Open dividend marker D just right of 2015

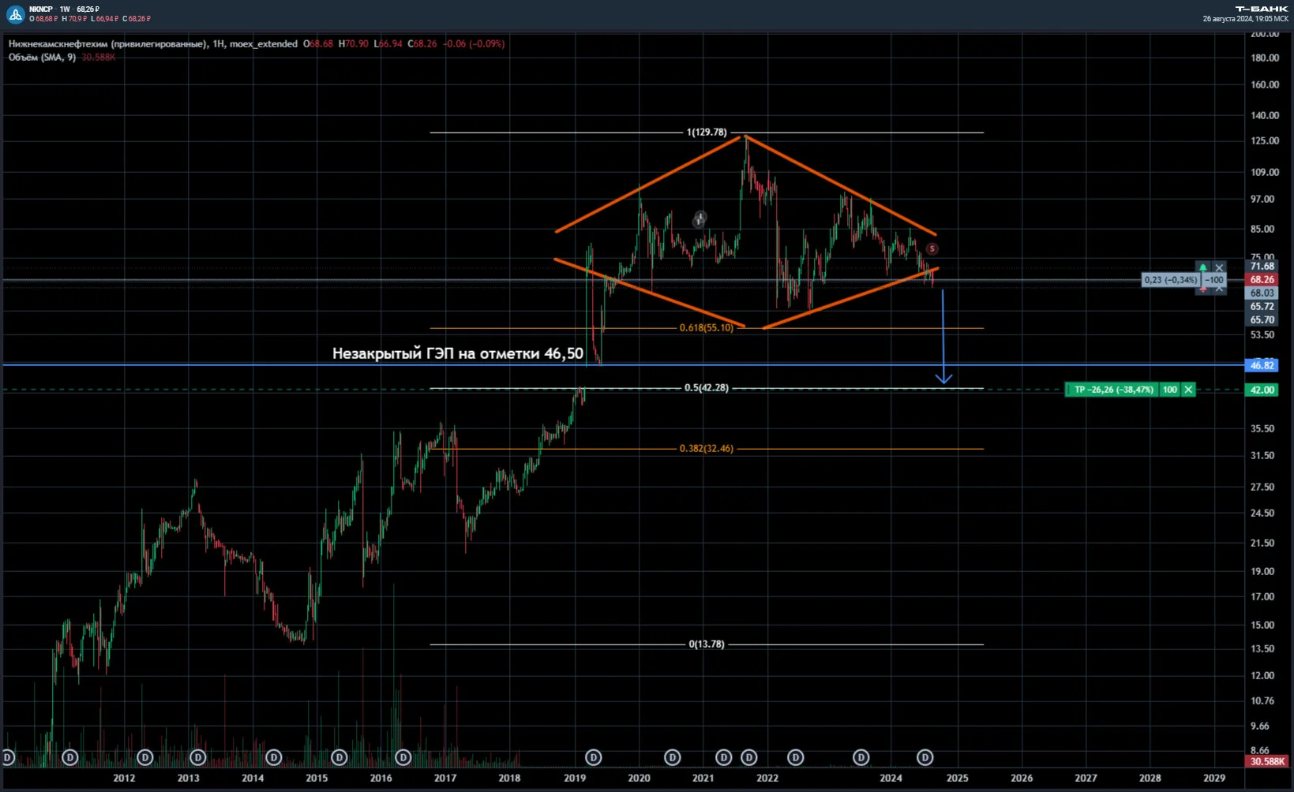point(339,757)
